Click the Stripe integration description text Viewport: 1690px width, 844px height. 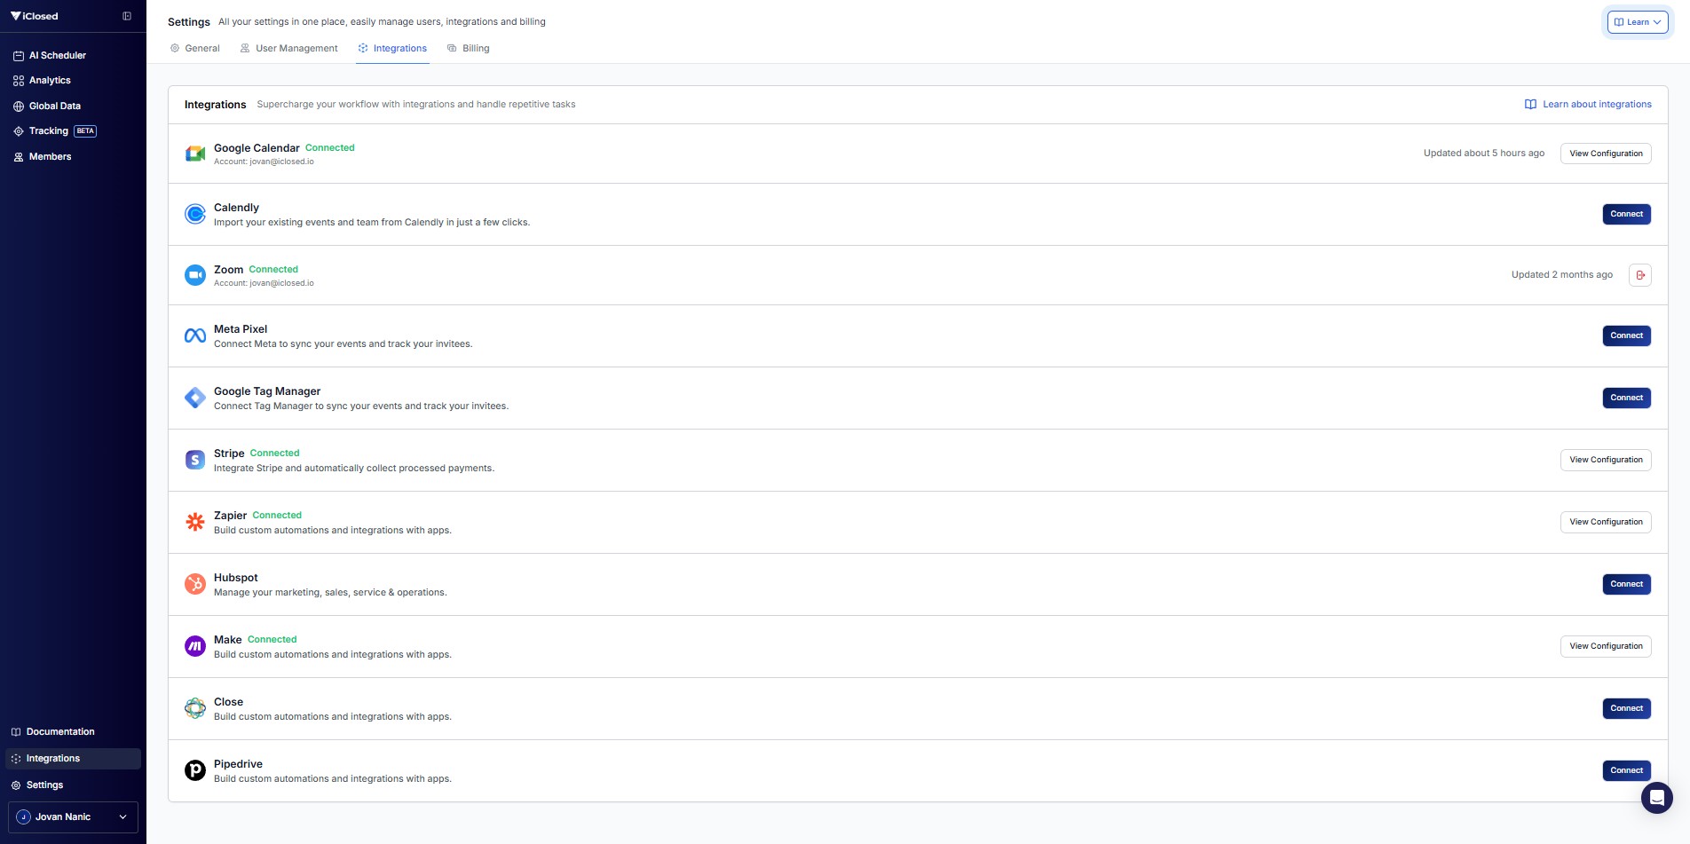[x=354, y=469]
